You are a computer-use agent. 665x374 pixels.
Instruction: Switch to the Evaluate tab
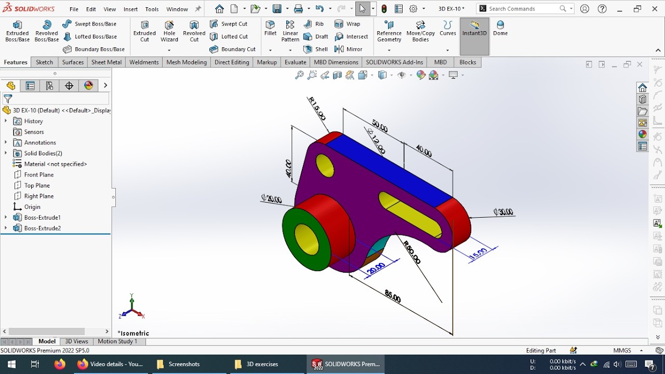(x=295, y=62)
